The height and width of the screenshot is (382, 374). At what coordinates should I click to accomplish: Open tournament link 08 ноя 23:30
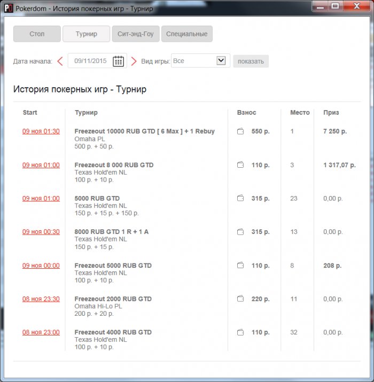[41, 299]
